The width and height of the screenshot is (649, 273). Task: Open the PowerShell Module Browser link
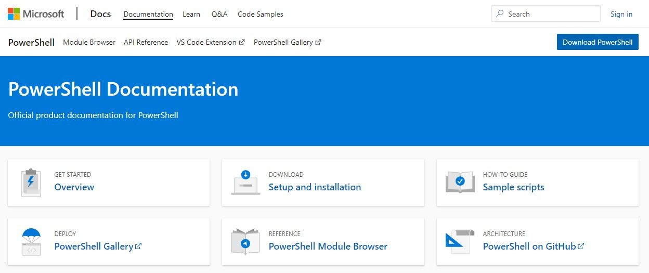coord(328,246)
